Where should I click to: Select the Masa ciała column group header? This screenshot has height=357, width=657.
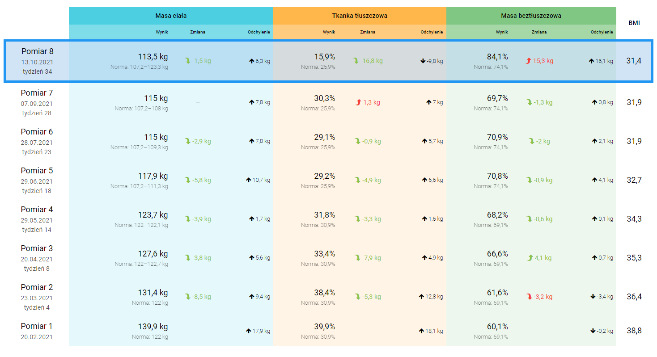[x=171, y=16]
